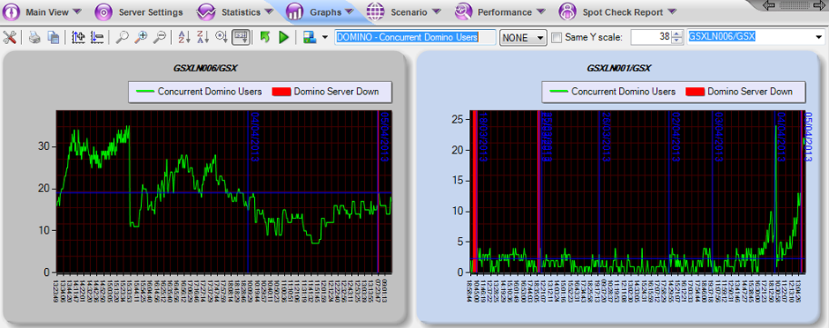The height and width of the screenshot is (328, 829).
Task: Expand the Scenario dropdown arrow
Action: pyautogui.click(x=437, y=11)
